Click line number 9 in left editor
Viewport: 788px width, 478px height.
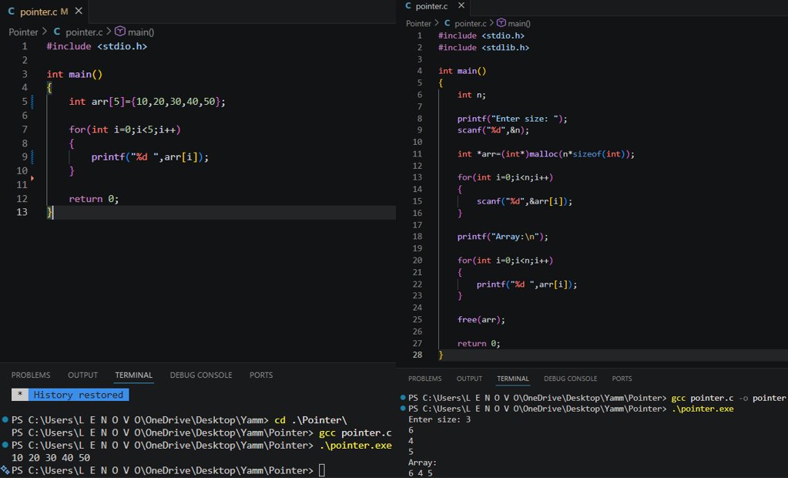coord(25,157)
